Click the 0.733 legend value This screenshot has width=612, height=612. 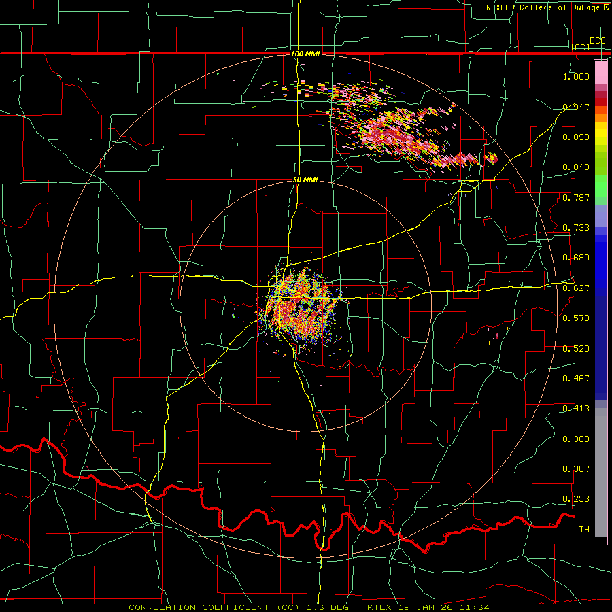click(576, 228)
